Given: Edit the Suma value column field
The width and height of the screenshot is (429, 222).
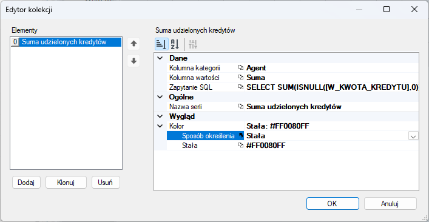Looking at the screenshot, I should [x=331, y=78].
